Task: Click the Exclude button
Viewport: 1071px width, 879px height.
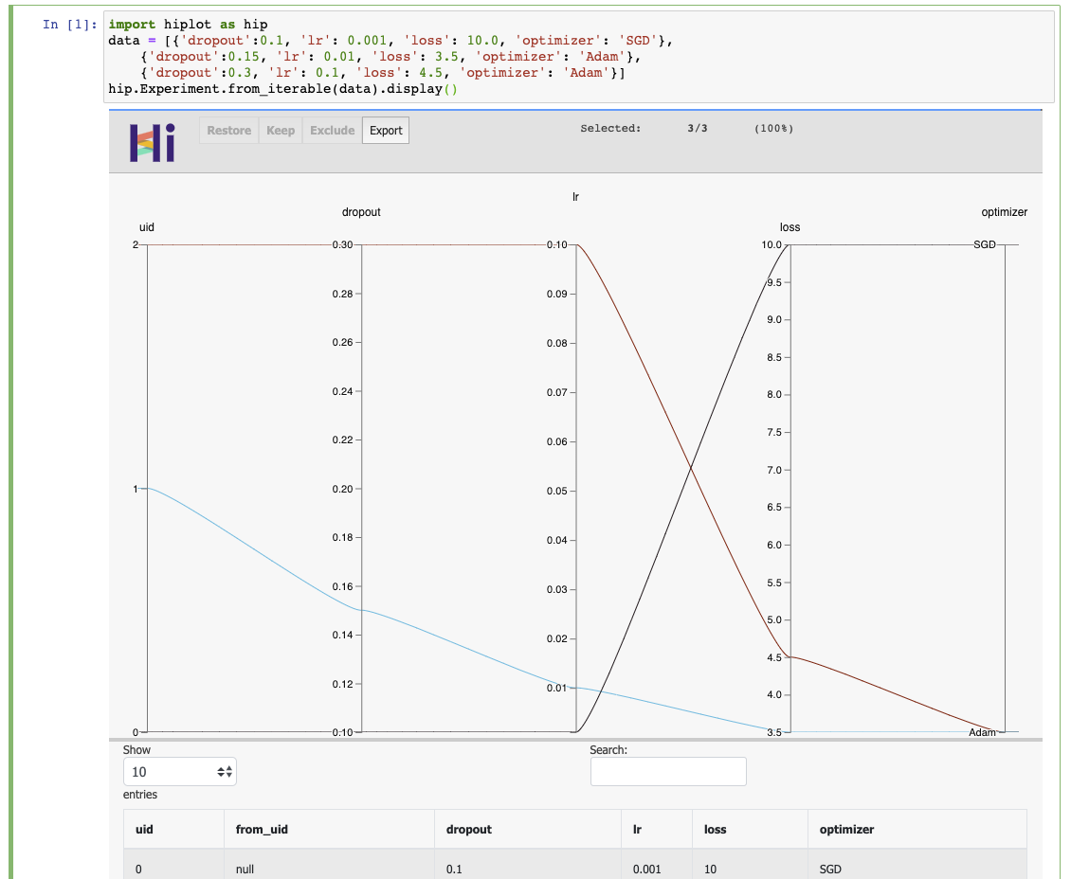Action: pyautogui.click(x=331, y=130)
